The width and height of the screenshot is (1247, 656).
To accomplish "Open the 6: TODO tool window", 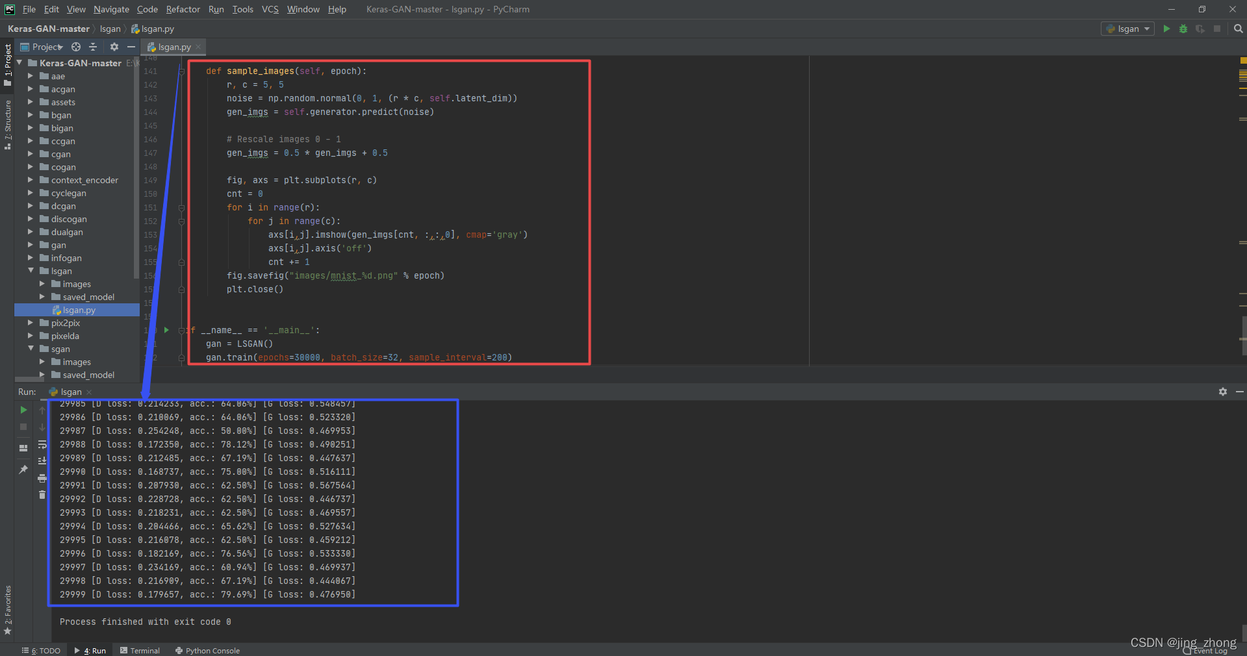I will [x=41, y=650].
